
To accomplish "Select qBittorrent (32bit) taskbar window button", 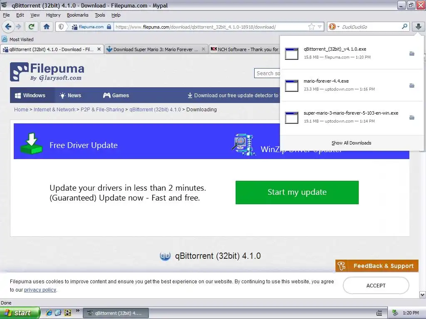I will [x=116, y=313].
